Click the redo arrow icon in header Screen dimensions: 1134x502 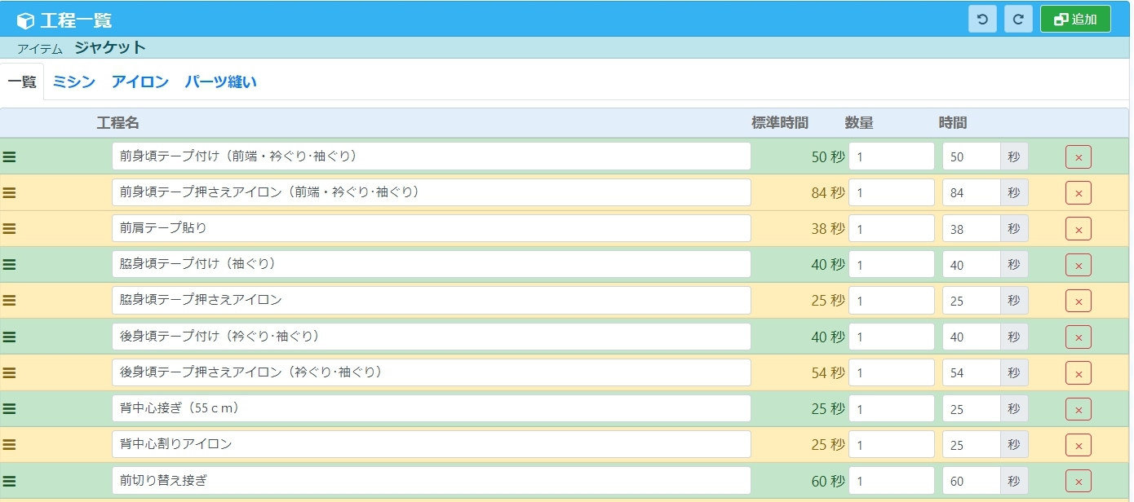[x=1018, y=20]
